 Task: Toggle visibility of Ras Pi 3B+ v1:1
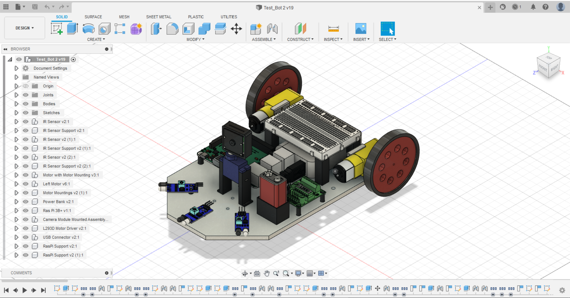click(26, 211)
